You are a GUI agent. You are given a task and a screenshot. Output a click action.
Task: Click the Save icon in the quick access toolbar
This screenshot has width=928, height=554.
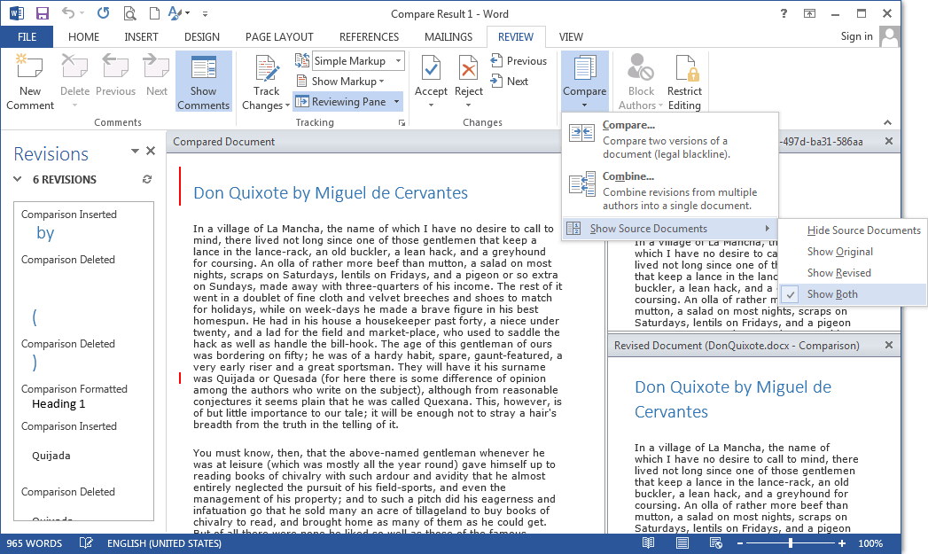pos(42,13)
